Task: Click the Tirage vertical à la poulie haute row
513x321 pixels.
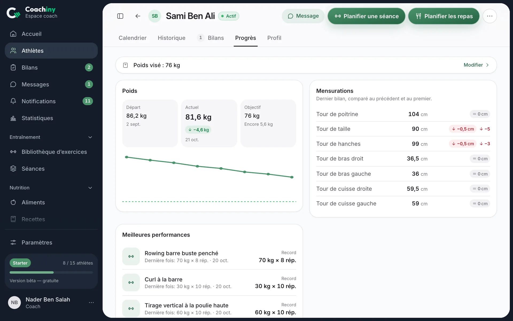Action: 209,309
